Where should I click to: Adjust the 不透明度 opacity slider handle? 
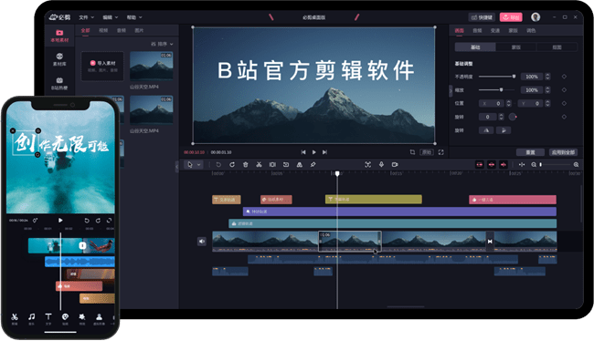(514, 77)
